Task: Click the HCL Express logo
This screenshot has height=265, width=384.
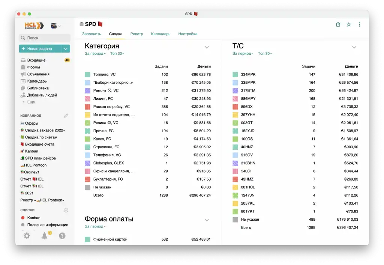Action: [34, 26]
